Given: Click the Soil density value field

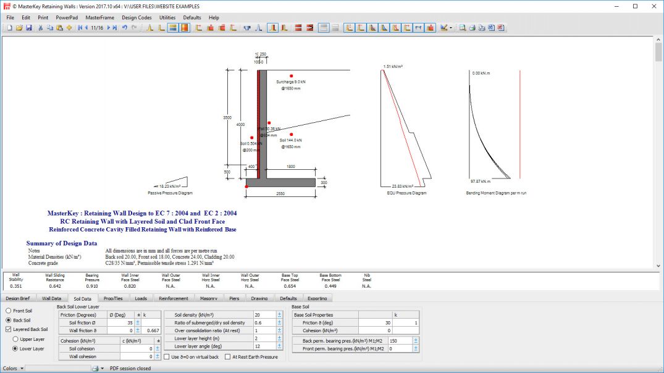Looking at the screenshot, I should click(x=264, y=315).
